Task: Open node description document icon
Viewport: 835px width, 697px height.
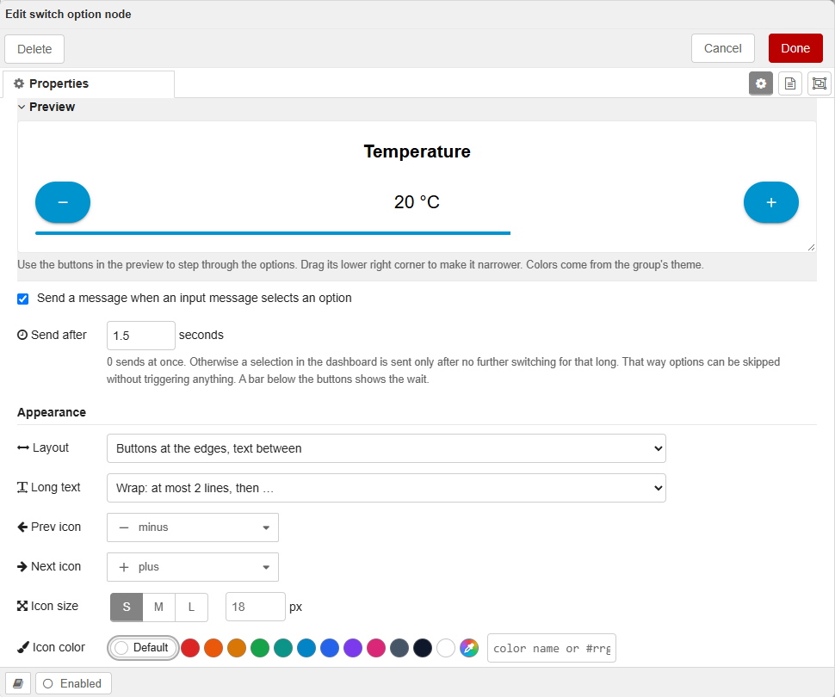Action: point(789,83)
